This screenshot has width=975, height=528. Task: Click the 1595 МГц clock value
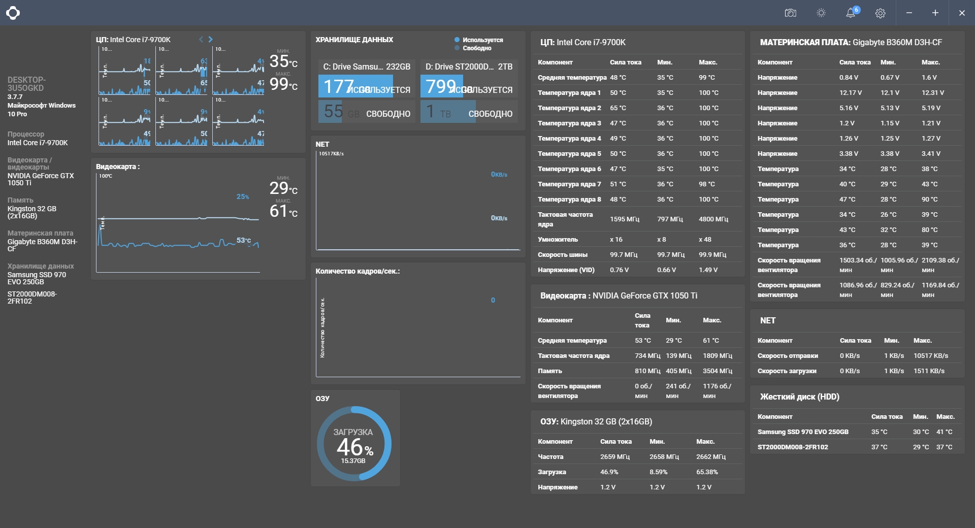625,219
